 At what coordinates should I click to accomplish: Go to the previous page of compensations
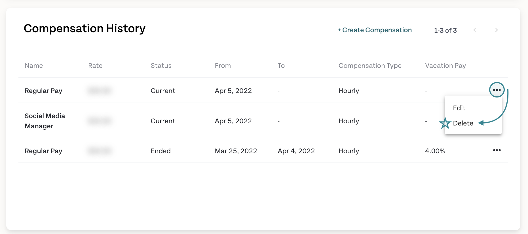[474, 30]
